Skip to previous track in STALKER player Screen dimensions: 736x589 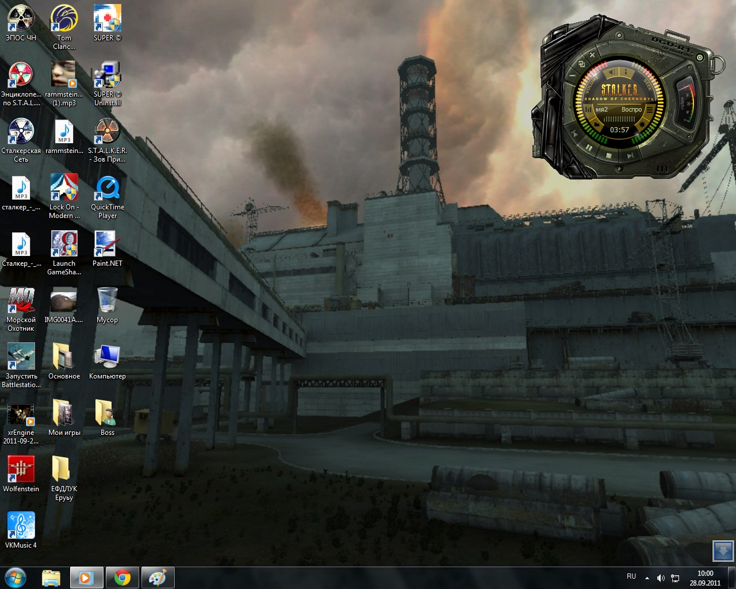574,133
